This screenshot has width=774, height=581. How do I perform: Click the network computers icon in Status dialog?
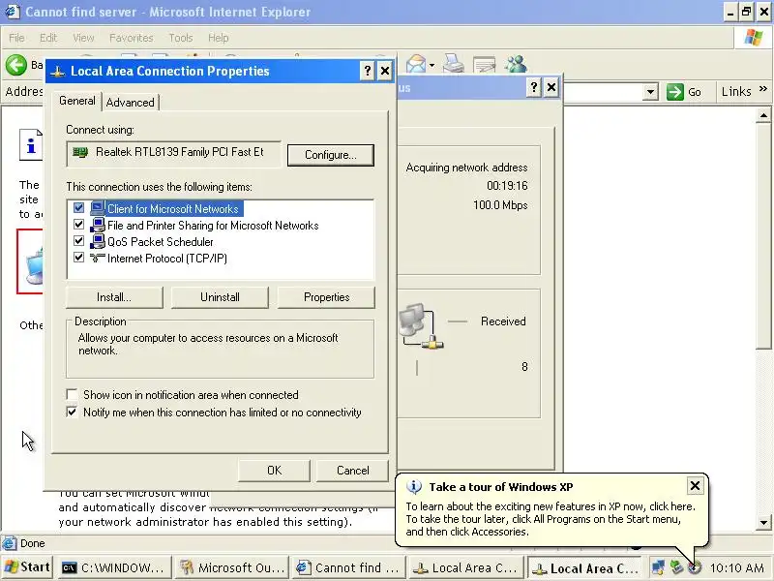421,326
